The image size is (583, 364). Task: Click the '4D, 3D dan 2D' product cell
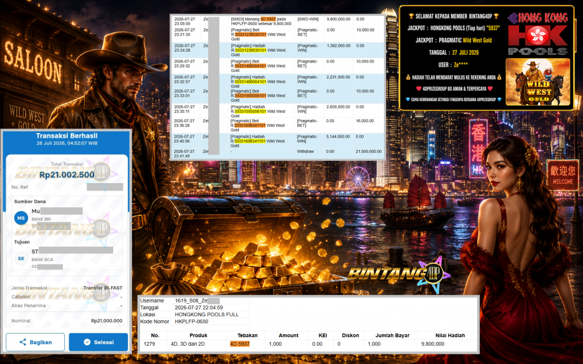(188, 344)
